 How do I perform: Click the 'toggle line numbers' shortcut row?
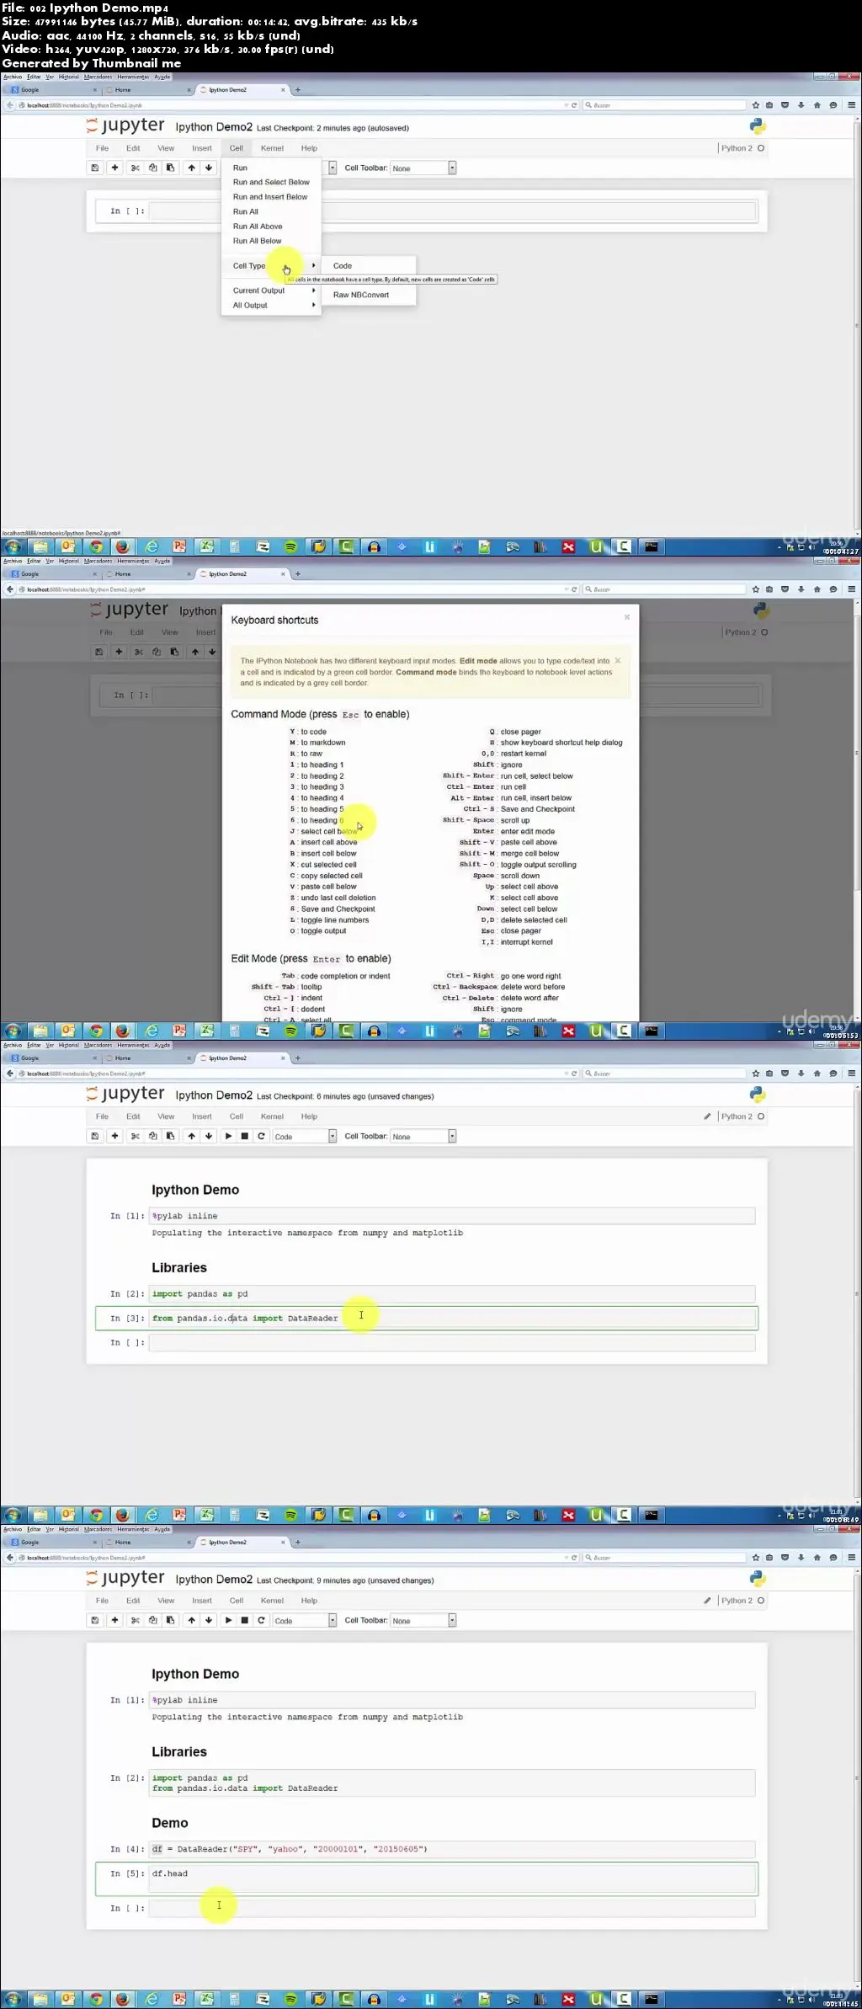(x=330, y=920)
